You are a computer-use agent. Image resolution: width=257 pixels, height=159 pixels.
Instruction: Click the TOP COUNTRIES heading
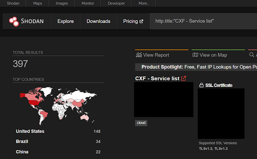point(28,79)
